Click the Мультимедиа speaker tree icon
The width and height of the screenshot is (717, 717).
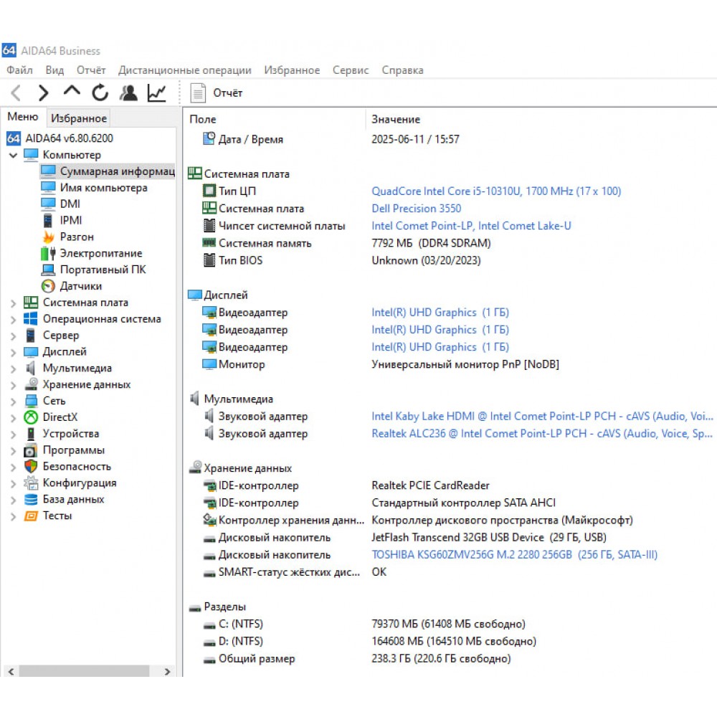(x=31, y=368)
